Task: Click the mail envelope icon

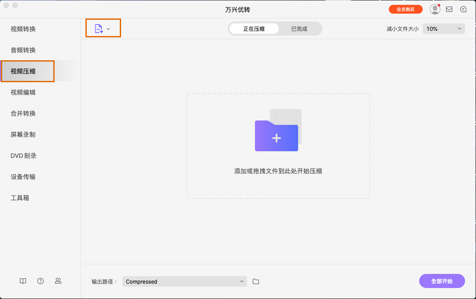Action: click(x=449, y=9)
